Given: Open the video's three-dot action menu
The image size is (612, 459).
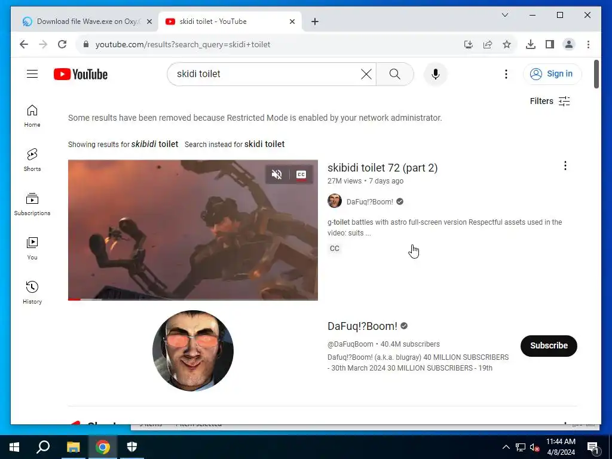Looking at the screenshot, I should click(x=565, y=166).
